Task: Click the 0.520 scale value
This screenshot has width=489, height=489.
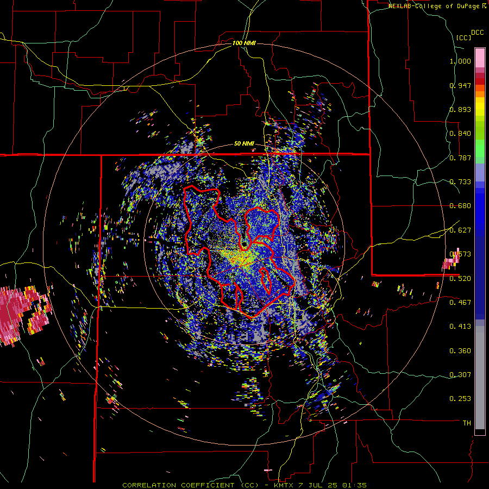Action: (460, 279)
